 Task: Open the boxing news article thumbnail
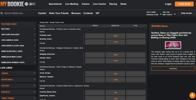173,45
